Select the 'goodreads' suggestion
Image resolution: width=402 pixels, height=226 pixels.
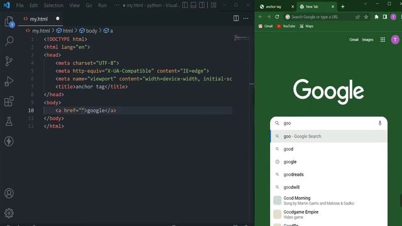point(329,175)
